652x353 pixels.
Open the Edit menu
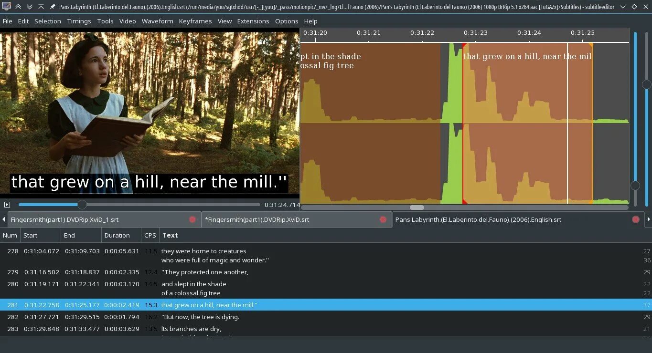coord(23,21)
